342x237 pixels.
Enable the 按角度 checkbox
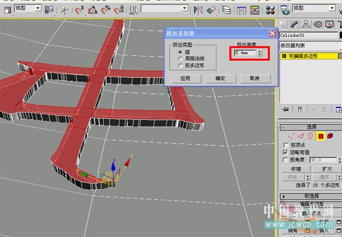point(285,160)
